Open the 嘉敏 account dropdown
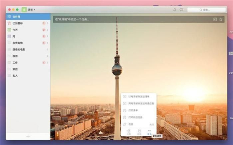 click(x=28, y=10)
